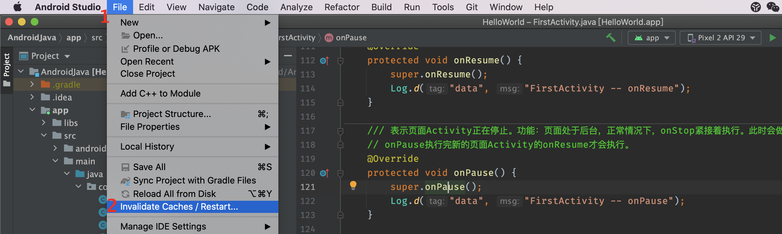Image resolution: width=782 pixels, height=234 pixels.
Task: Open the Pixel 2 API 29 device dropdown
Action: coord(721,38)
